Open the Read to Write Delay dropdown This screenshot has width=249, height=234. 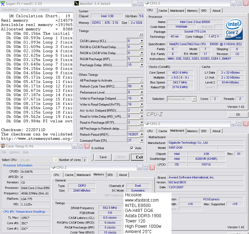tap(142, 116)
